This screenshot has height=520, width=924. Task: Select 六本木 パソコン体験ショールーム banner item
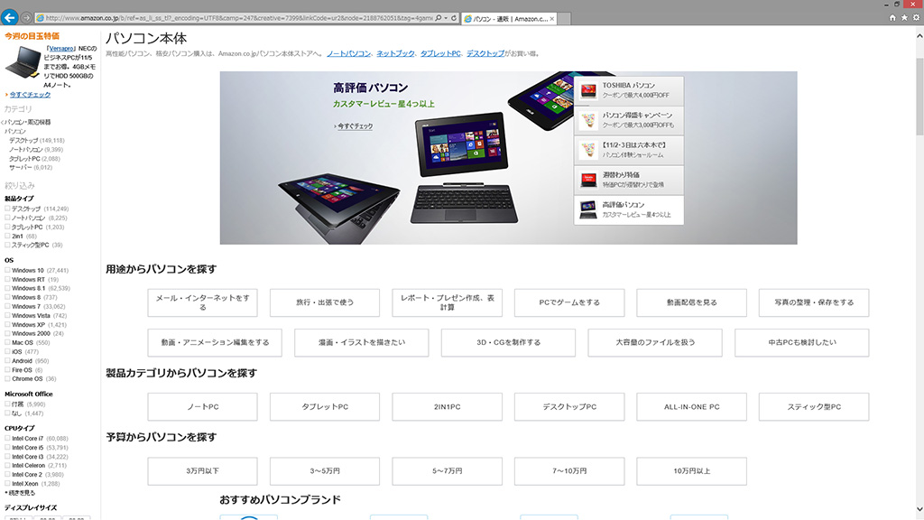tap(629, 151)
